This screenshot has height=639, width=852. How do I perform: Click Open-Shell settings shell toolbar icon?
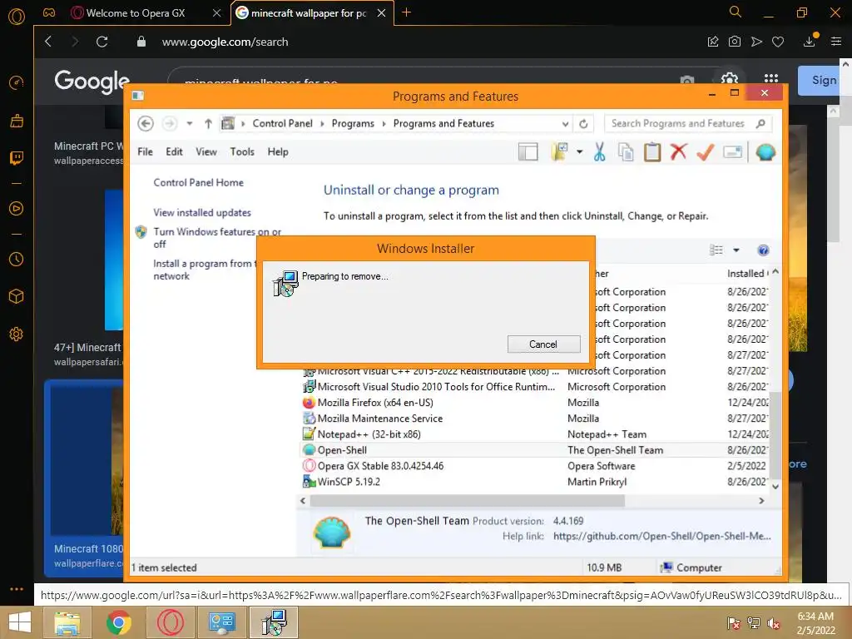(x=765, y=152)
